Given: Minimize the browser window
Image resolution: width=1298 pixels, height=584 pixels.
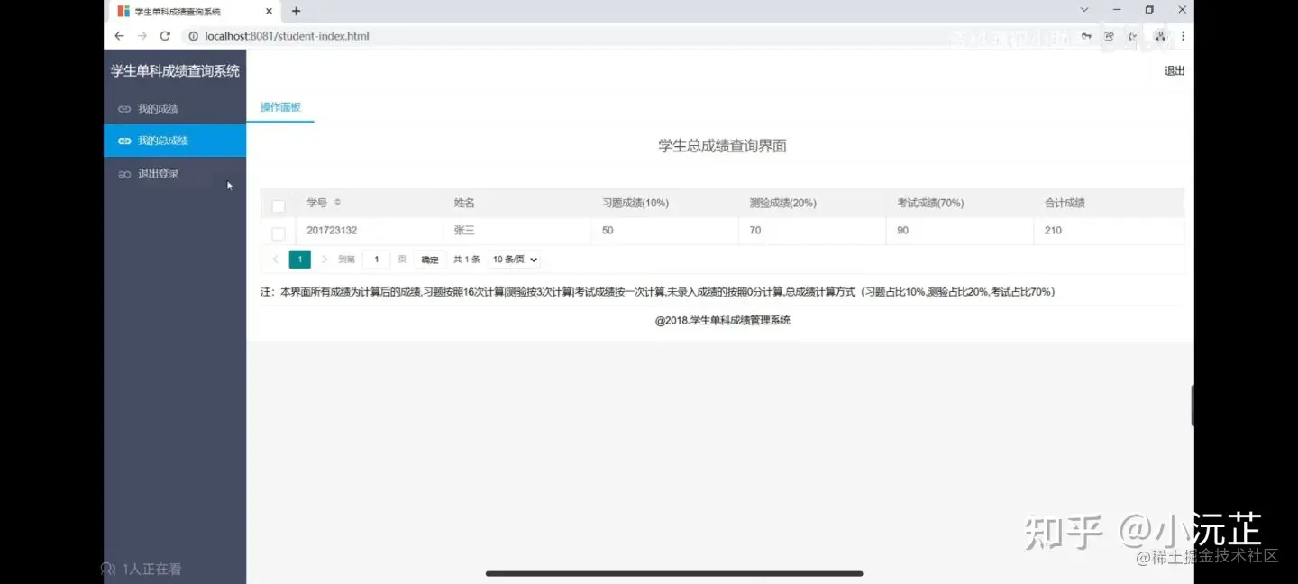Looking at the screenshot, I should [x=1117, y=10].
